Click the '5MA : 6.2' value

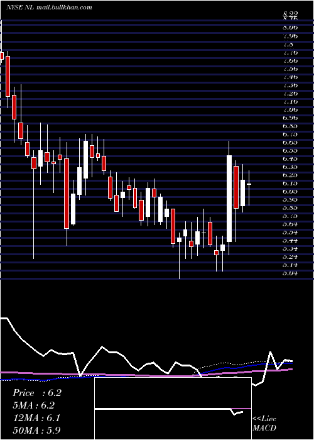(x=34, y=405)
